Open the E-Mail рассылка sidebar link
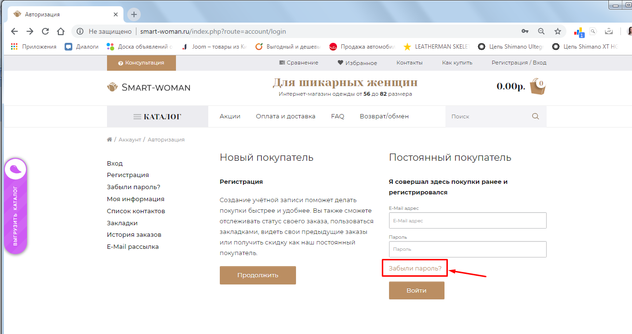 (133, 247)
